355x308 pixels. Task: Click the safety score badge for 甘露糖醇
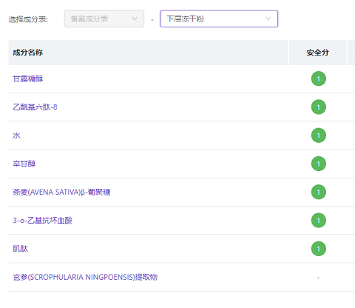319,78
